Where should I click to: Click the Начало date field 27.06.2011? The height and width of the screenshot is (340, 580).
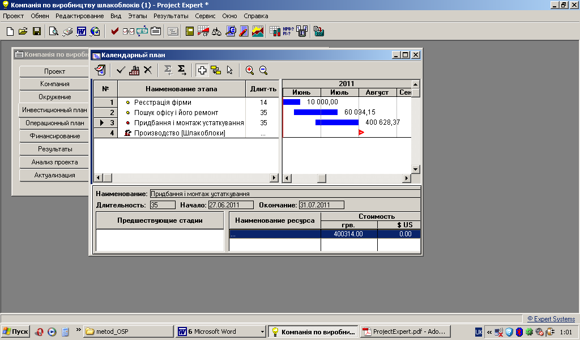[231, 205]
